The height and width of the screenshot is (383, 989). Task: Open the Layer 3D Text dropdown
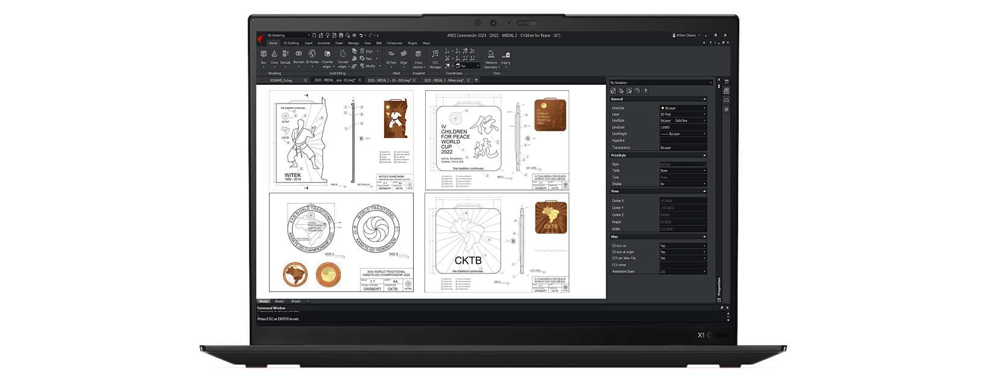tap(683, 114)
